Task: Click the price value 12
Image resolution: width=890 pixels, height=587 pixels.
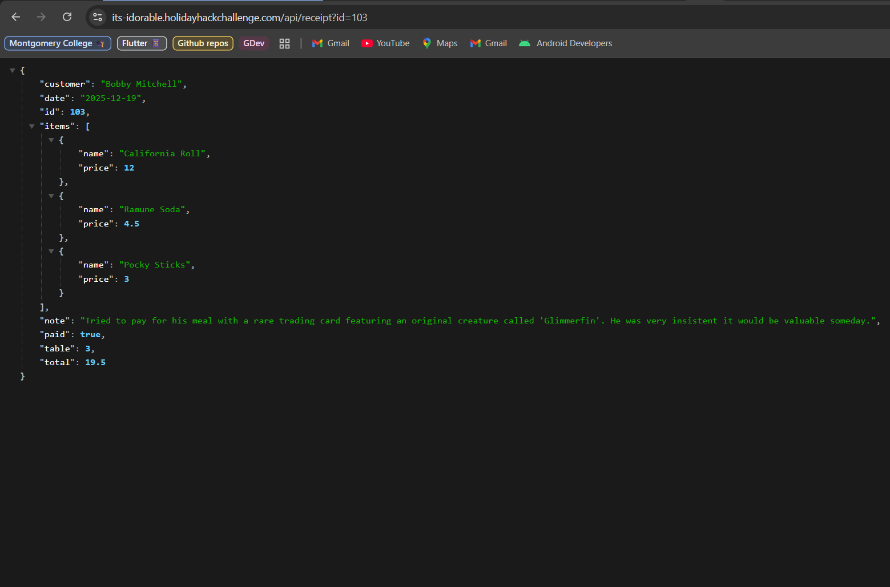Action: click(129, 168)
